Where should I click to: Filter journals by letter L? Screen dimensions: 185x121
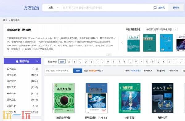(130, 62)
